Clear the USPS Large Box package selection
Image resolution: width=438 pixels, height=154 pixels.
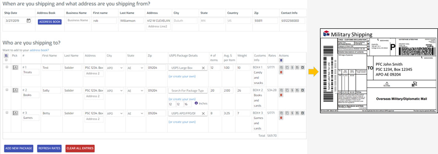[x=203, y=68]
